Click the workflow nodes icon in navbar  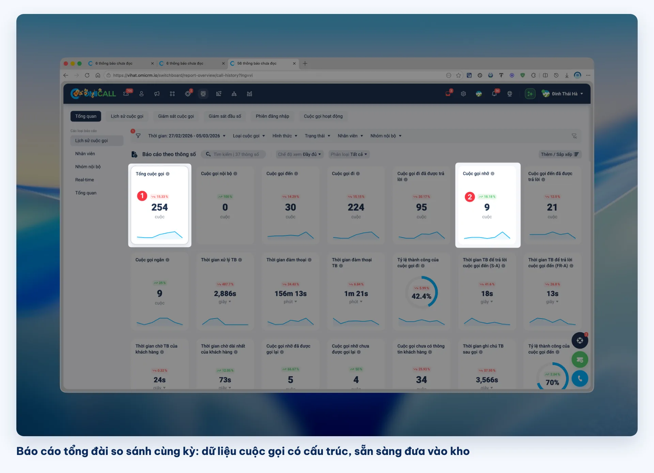(x=172, y=94)
